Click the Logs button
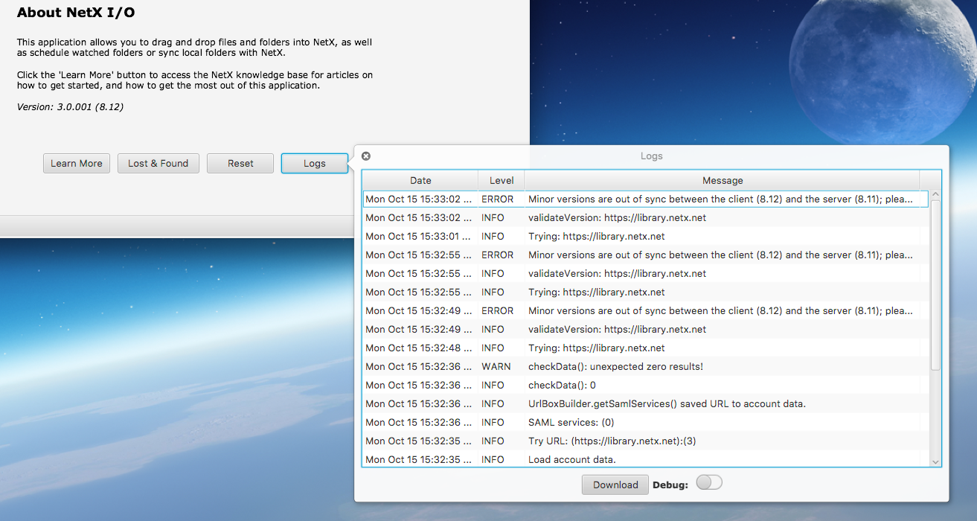The height and width of the screenshot is (521, 977). 314,164
